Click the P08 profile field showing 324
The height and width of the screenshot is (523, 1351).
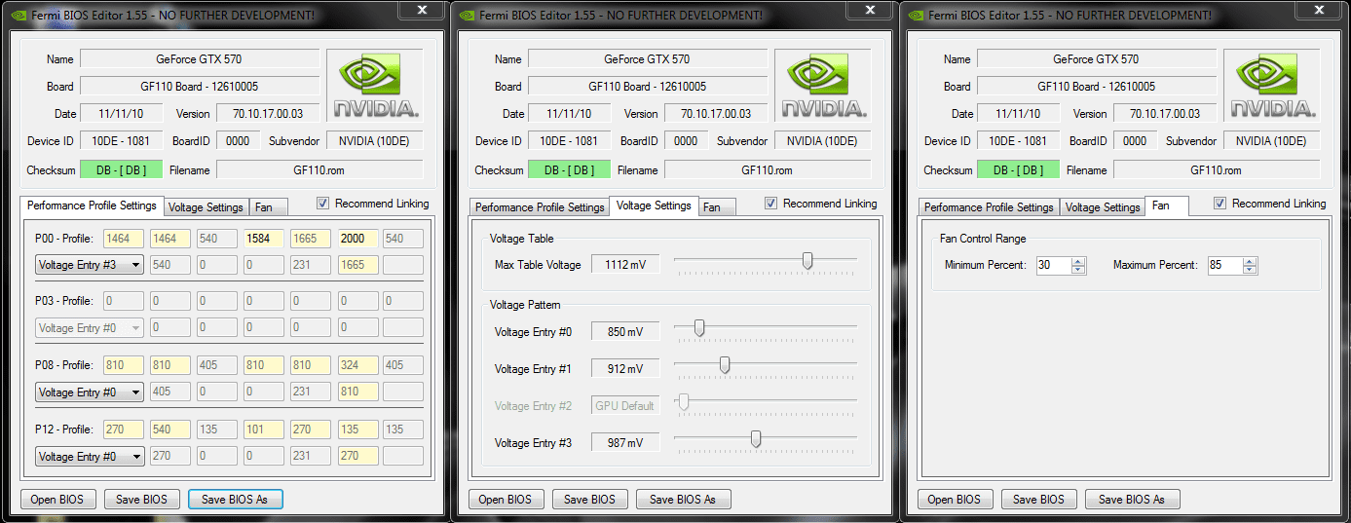click(x=357, y=366)
